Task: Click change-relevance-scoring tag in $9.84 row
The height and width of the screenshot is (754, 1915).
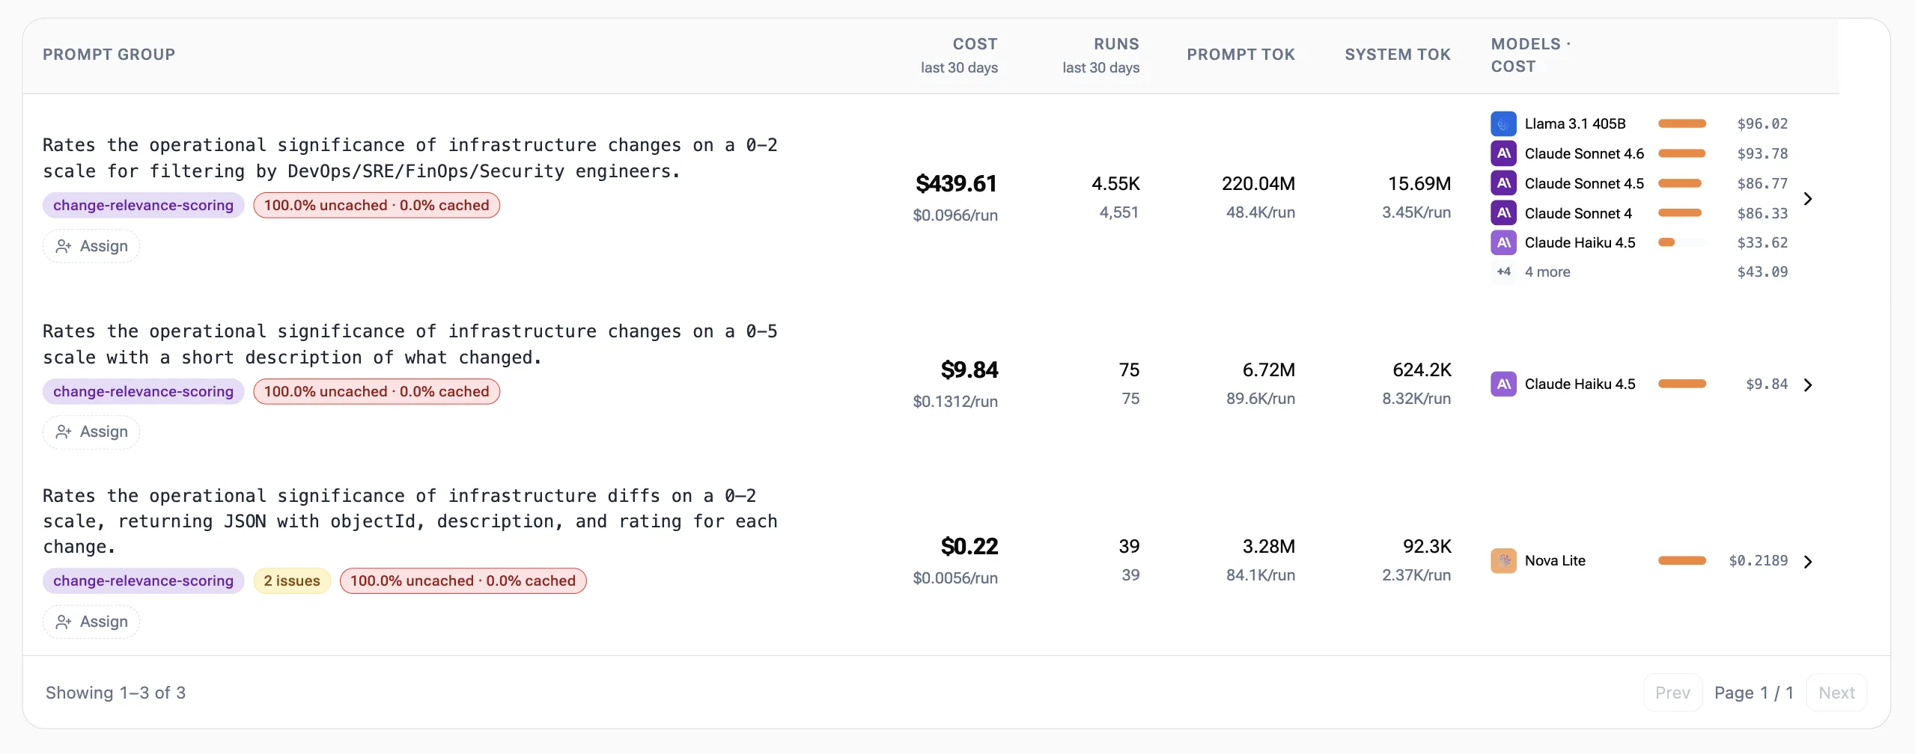Action: click(143, 391)
